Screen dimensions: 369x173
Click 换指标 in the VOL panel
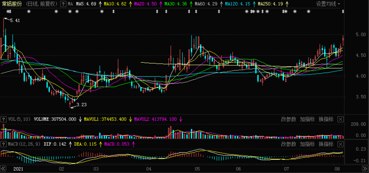326,119
